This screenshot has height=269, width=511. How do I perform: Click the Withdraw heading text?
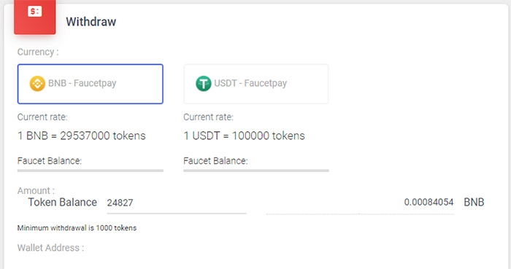click(91, 22)
